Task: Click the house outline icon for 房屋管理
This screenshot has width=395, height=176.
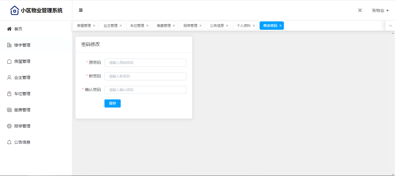Action: (x=9, y=61)
